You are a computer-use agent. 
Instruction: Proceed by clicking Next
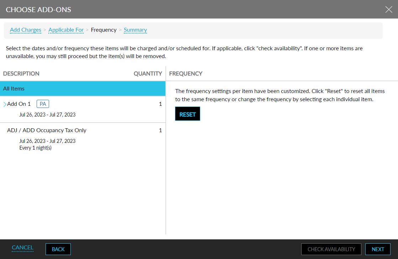[378, 249]
